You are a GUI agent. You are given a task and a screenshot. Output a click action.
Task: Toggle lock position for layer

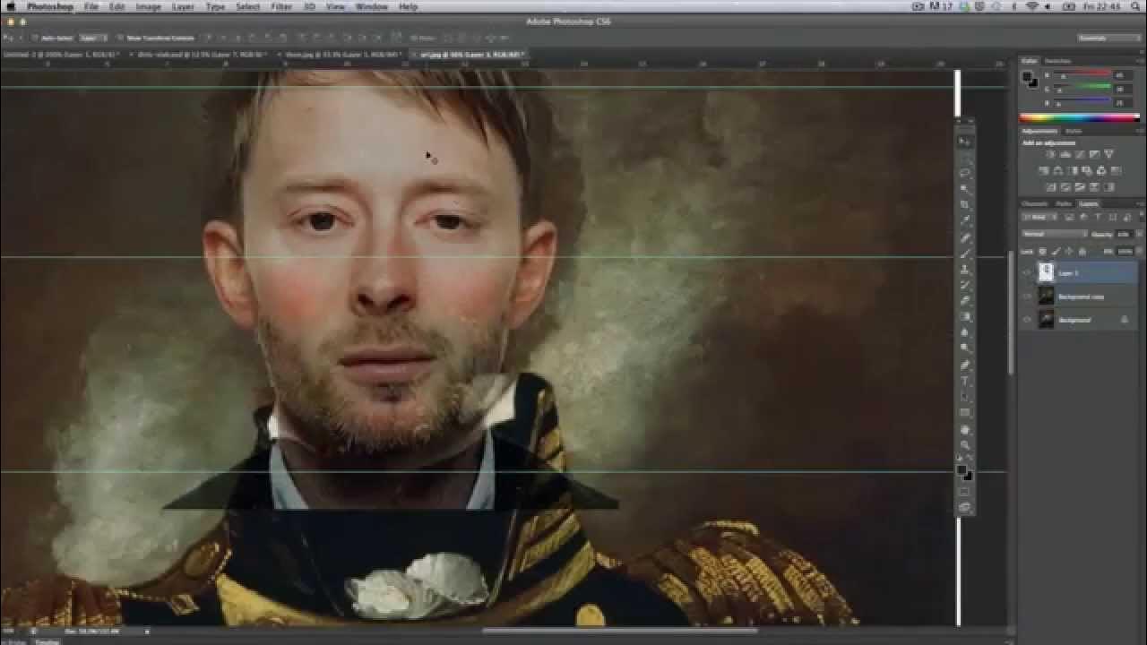tap(1069, 252)
